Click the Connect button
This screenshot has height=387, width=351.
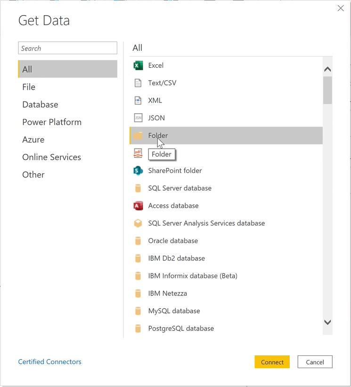[272, 362]
